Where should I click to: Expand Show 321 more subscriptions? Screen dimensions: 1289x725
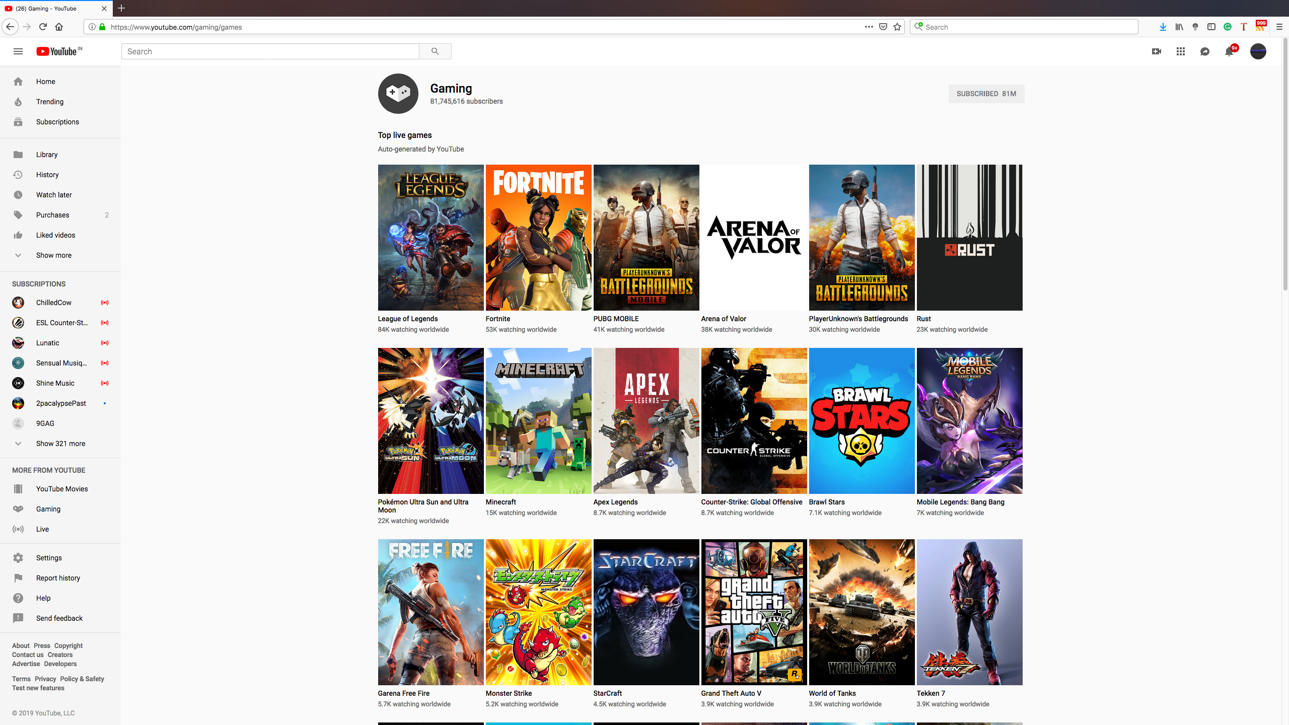pyautogui.click(x=60, y=444)
